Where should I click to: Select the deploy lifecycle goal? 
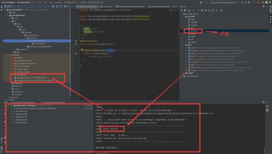pos(193,42)
